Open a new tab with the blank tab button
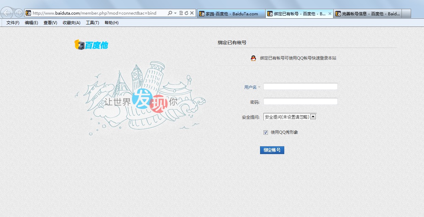The width and height of the screenshot is (424, 217). coord(406,14)
